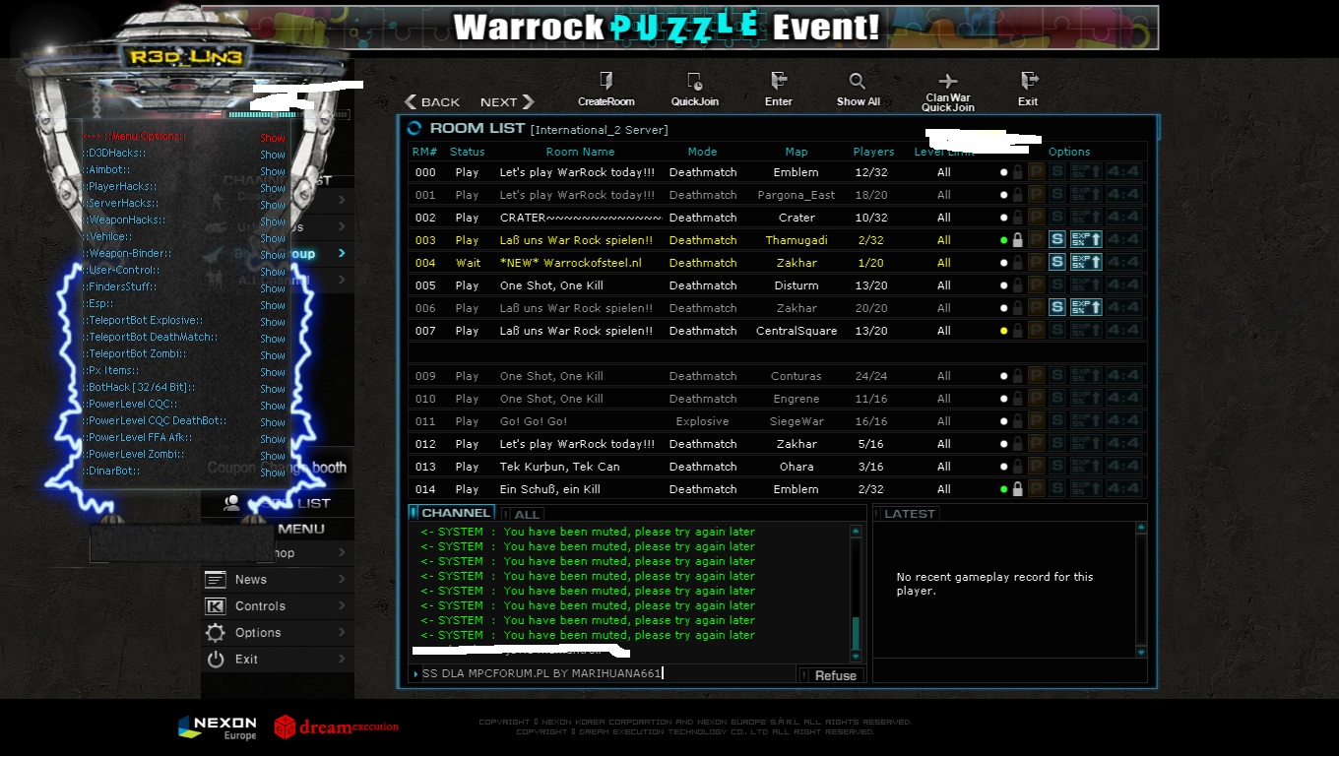Click the chat message input field
Image resolution: width=1339 pixels, height=757 pixels.
point(603,673)
